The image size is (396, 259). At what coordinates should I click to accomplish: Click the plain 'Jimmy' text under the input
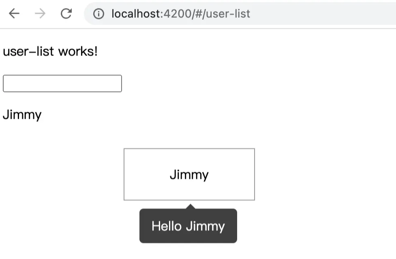(x=22, y=115)
